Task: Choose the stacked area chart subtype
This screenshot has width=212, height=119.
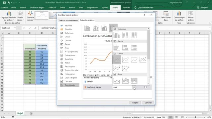Action: tap(125, 81)
